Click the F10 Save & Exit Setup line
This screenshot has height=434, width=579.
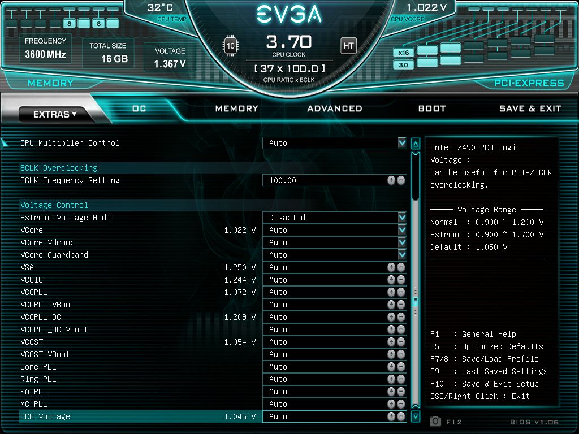pyautogui.click(x=485, y=384)
